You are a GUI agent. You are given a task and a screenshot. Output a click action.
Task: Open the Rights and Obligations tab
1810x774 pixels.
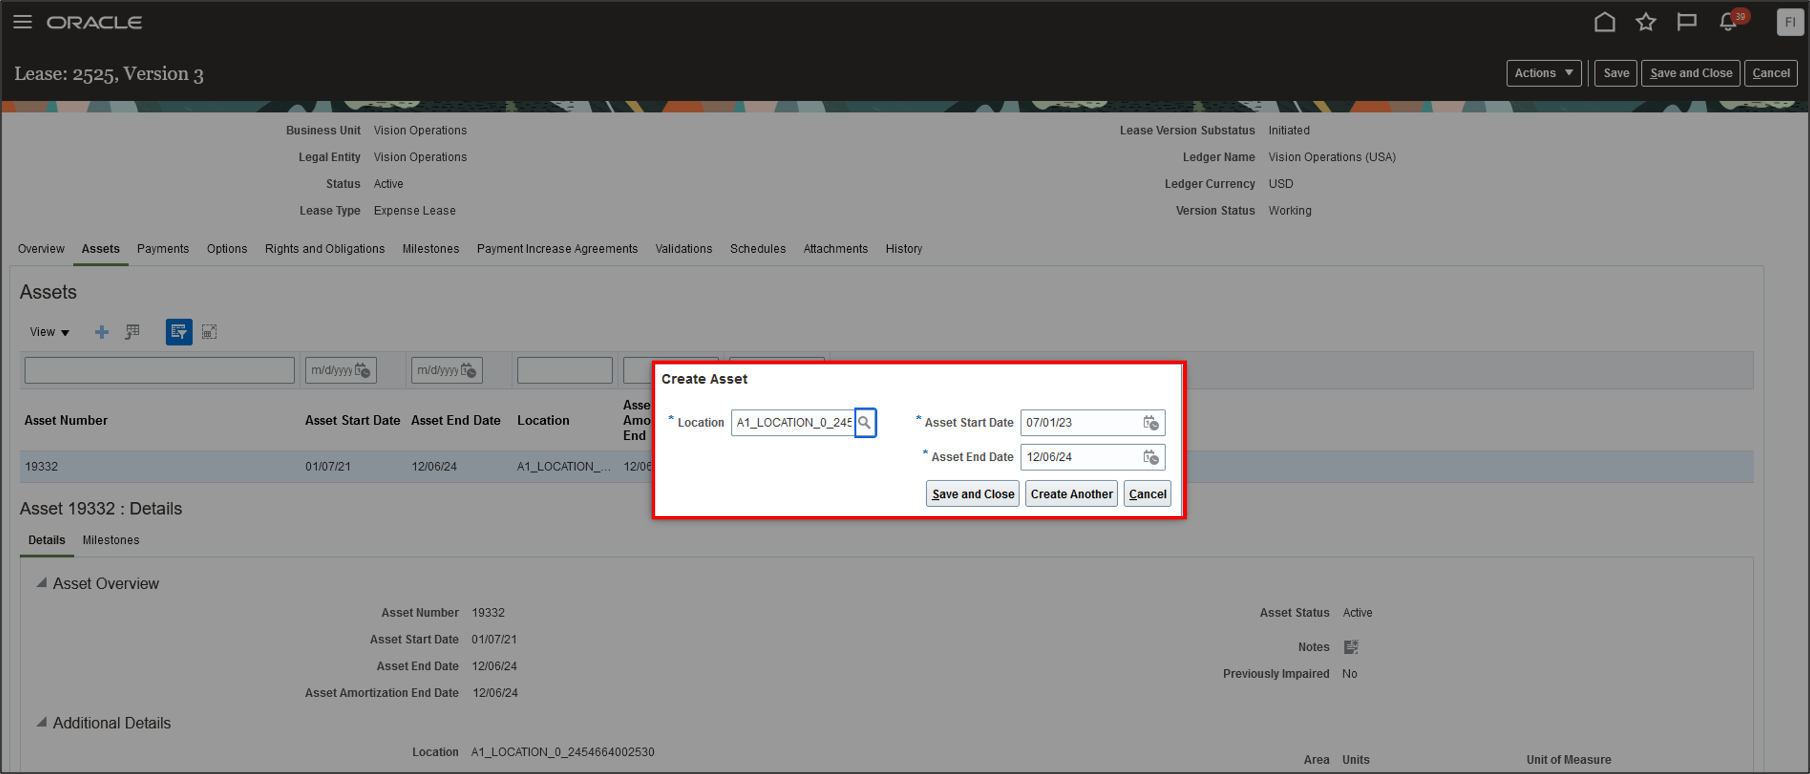325,249
